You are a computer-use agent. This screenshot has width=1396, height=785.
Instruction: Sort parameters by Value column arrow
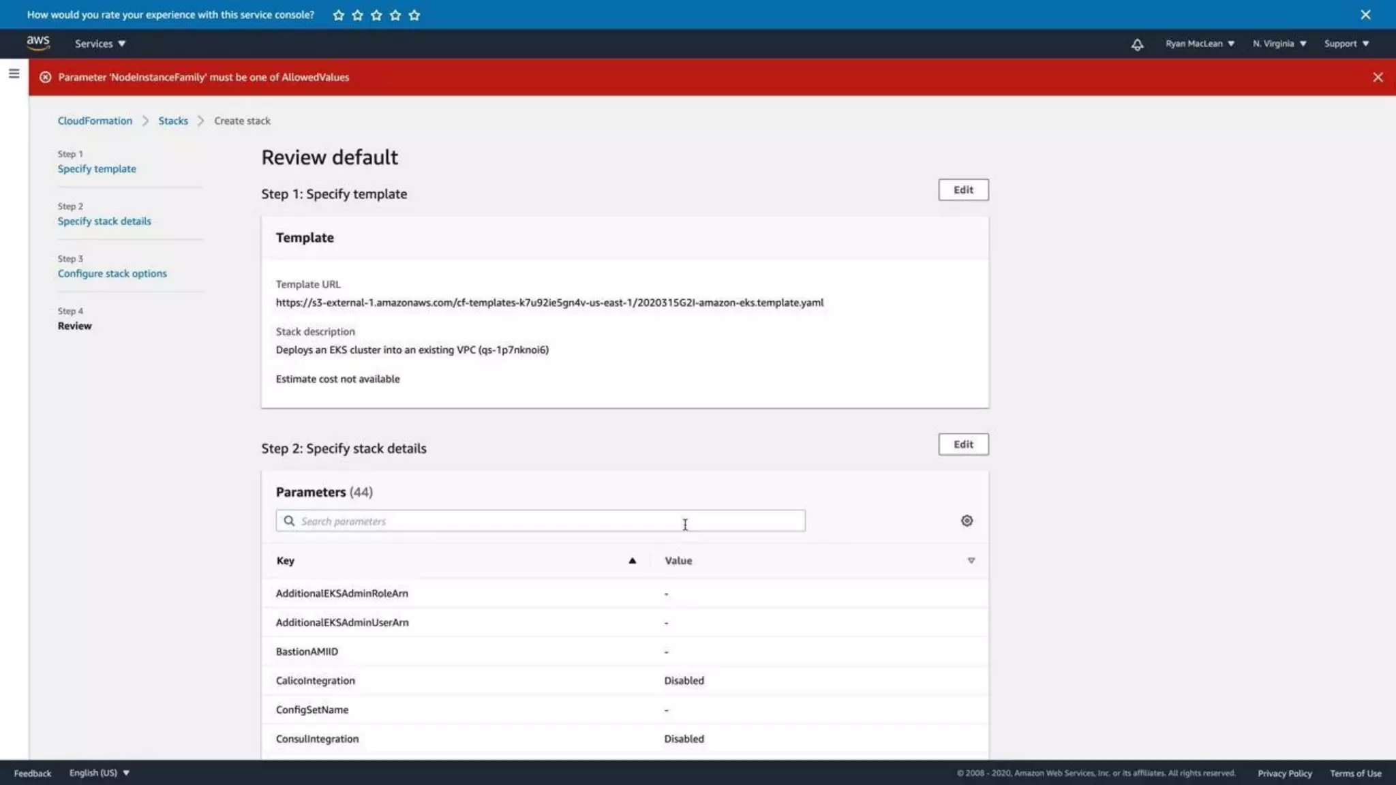[x=971, y=560]
